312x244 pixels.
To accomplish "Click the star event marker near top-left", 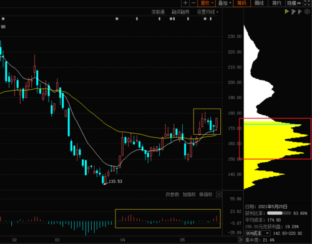I will click(x=3, y=19).
